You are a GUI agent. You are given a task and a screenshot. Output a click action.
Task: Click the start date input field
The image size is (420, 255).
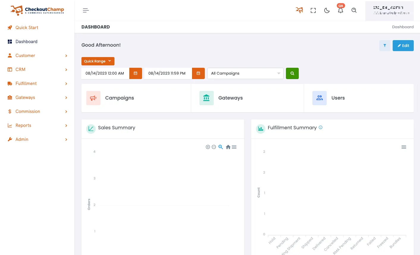tap(105, 73)
